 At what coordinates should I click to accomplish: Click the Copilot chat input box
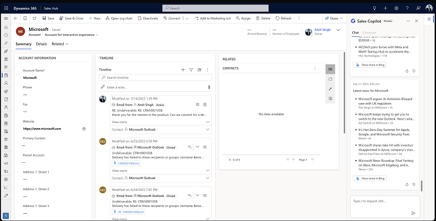pos(385,206)
